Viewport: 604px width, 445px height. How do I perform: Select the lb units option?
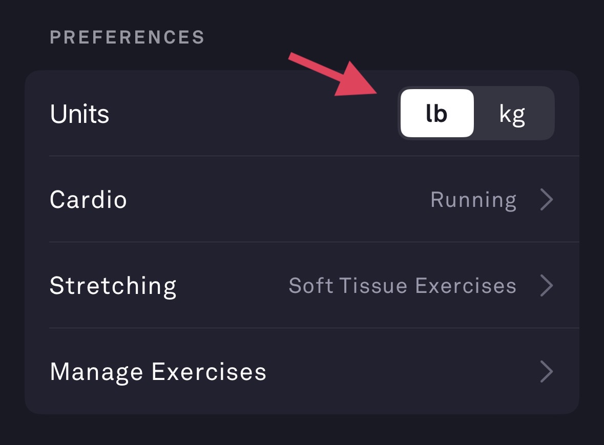pos(437,113)
